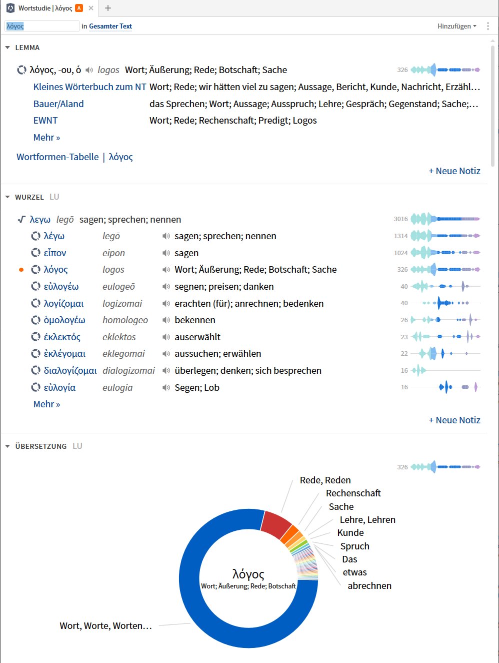Viewport: 499px width, 663px height.
Task: Click the Rede, Reden chart label
Action: 325,480
